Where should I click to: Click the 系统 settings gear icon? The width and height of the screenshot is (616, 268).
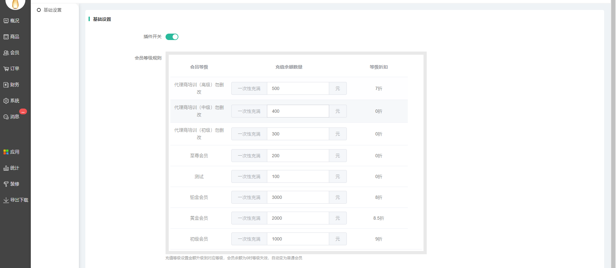pos(6,101)
